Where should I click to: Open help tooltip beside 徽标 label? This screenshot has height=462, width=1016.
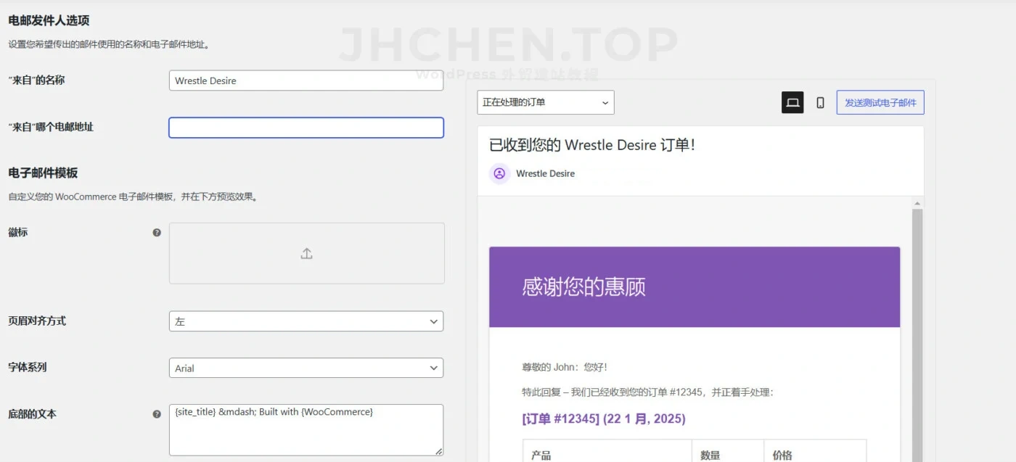pos(157,233)
